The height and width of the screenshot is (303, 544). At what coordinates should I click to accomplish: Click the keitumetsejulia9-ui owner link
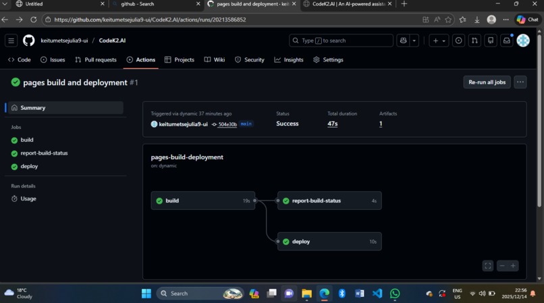click(x=64, y=40)
